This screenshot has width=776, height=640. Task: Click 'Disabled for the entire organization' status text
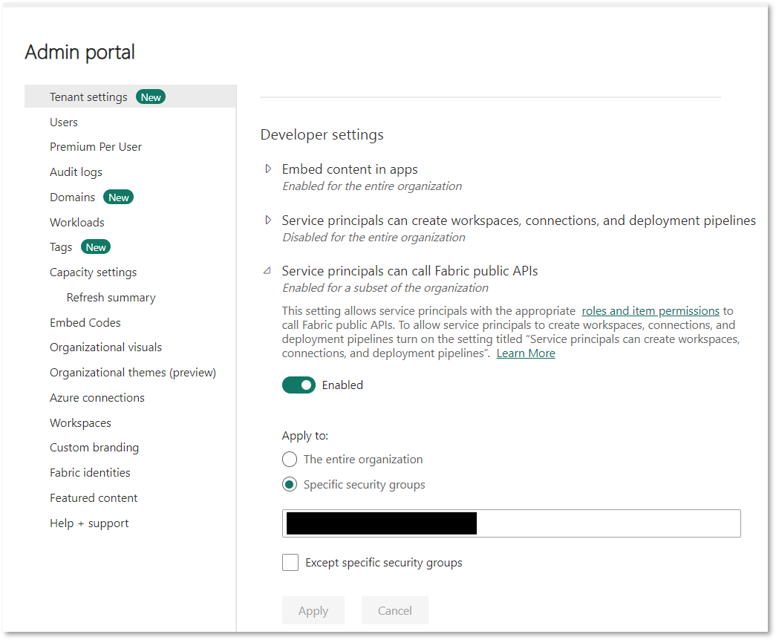click(x=374, y=237)
